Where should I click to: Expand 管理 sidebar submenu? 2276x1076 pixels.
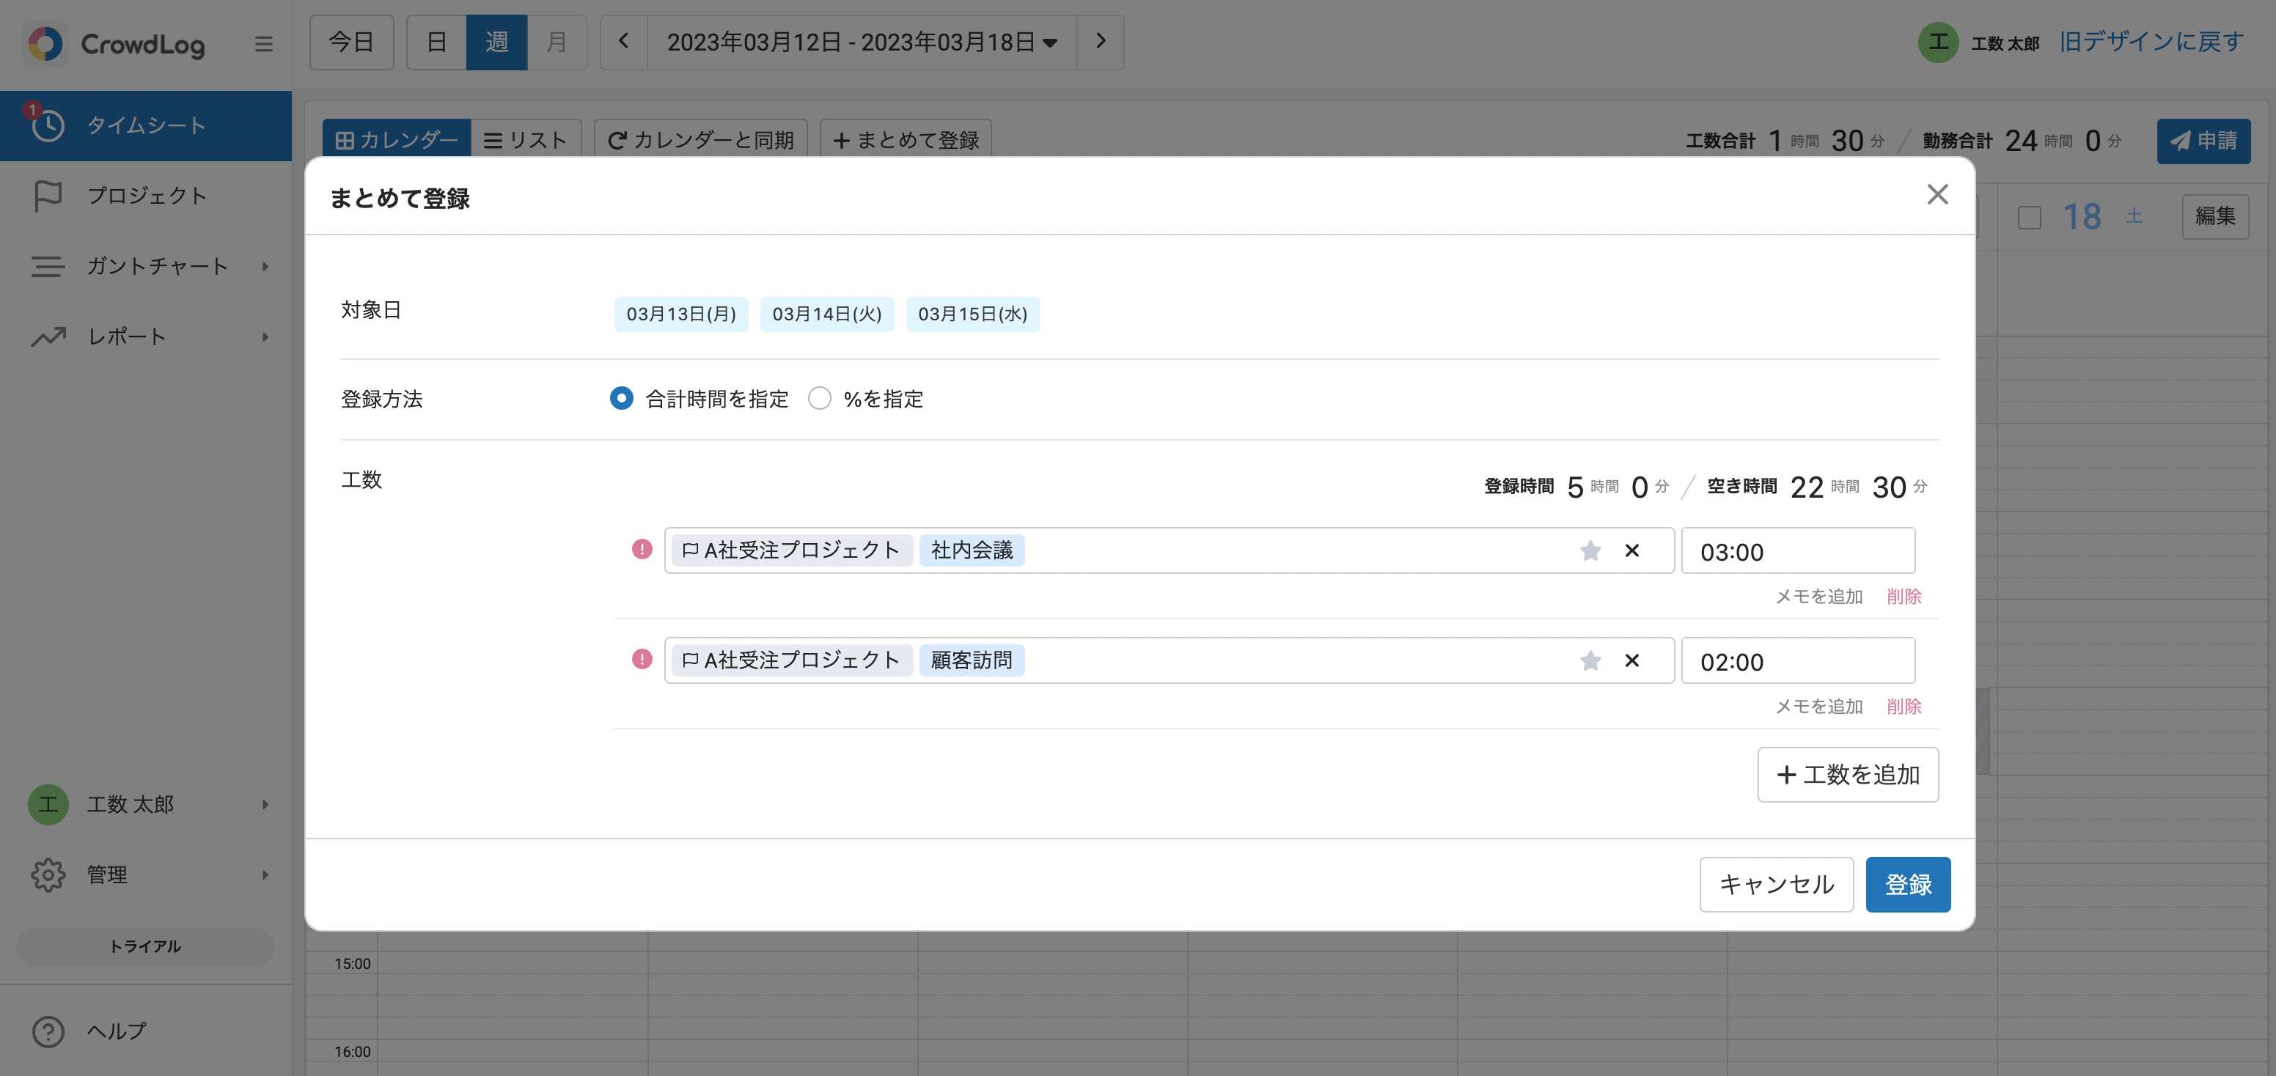265,874
